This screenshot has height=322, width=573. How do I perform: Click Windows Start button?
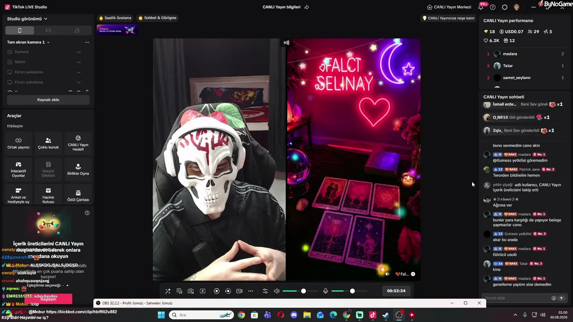click(x=161, y=315)
